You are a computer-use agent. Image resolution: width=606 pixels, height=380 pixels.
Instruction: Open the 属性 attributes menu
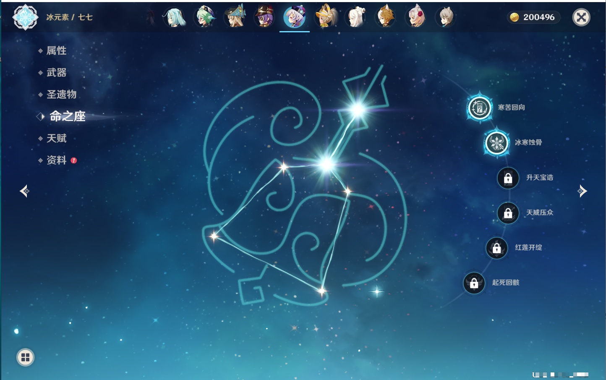(56, 51)
